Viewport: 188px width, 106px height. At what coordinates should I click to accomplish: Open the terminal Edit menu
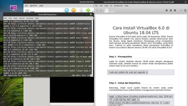click(10, 18)
